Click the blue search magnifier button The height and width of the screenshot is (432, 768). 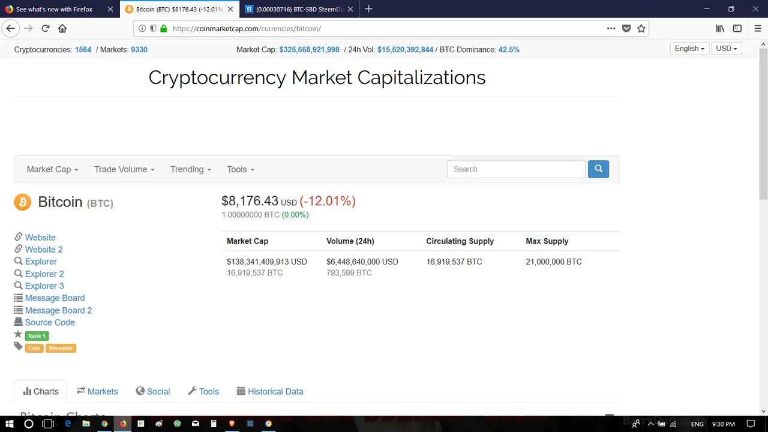pyautogui.click(x=598, y=169)
